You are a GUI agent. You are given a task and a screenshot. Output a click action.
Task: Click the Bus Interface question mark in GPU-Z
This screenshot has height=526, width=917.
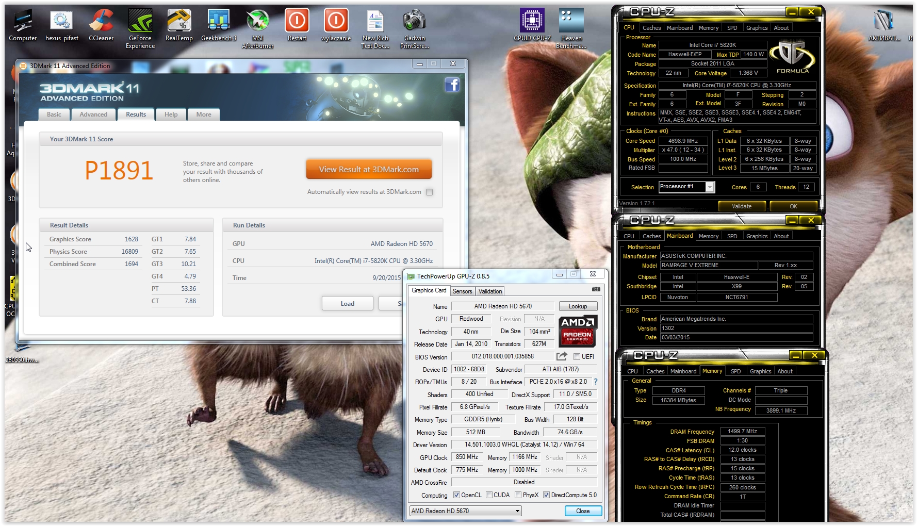pyautogui.click(x=596, y=382)
